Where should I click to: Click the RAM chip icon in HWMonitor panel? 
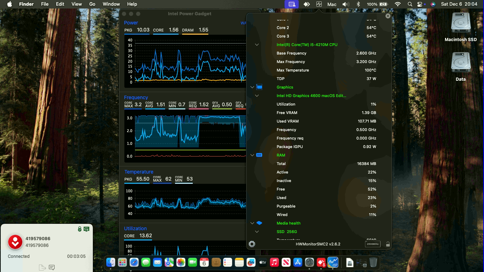[259, 155]
